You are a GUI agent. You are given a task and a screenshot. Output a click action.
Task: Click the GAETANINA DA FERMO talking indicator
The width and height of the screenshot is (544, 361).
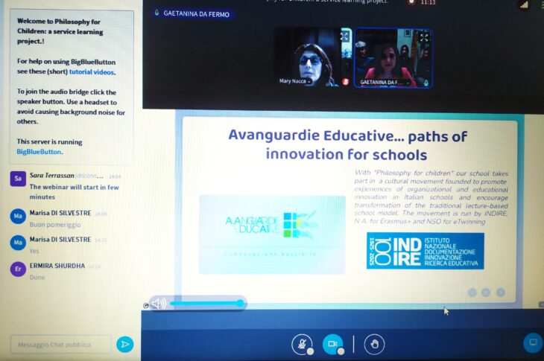tap(193, 13)
